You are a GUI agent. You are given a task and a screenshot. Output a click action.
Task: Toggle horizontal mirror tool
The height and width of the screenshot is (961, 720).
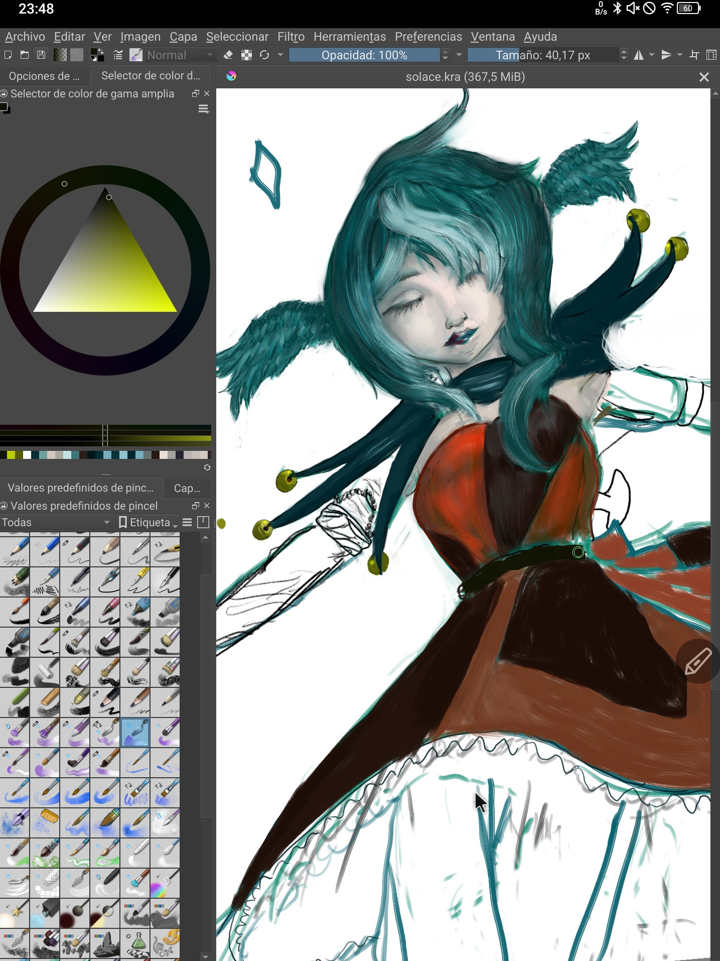(639, 55)
